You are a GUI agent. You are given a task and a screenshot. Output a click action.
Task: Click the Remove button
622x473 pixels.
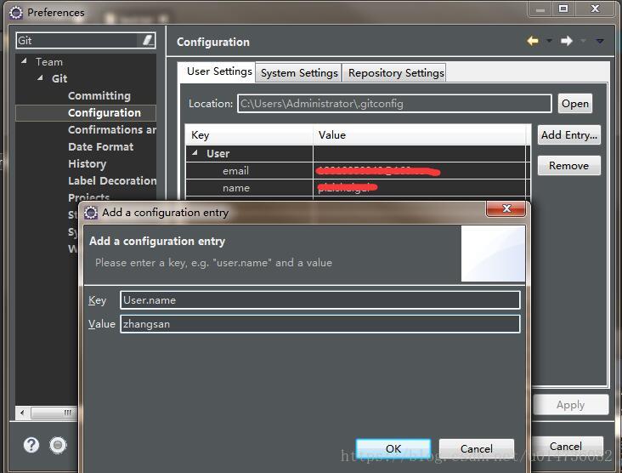tap(568, 166)
